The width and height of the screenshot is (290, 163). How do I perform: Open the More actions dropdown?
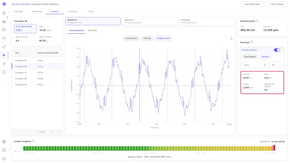click(x=276, y=4)
